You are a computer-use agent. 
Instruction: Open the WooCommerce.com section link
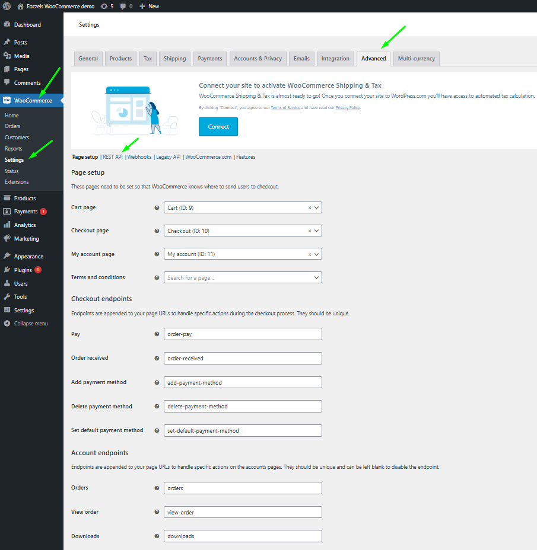click(208, 157)
